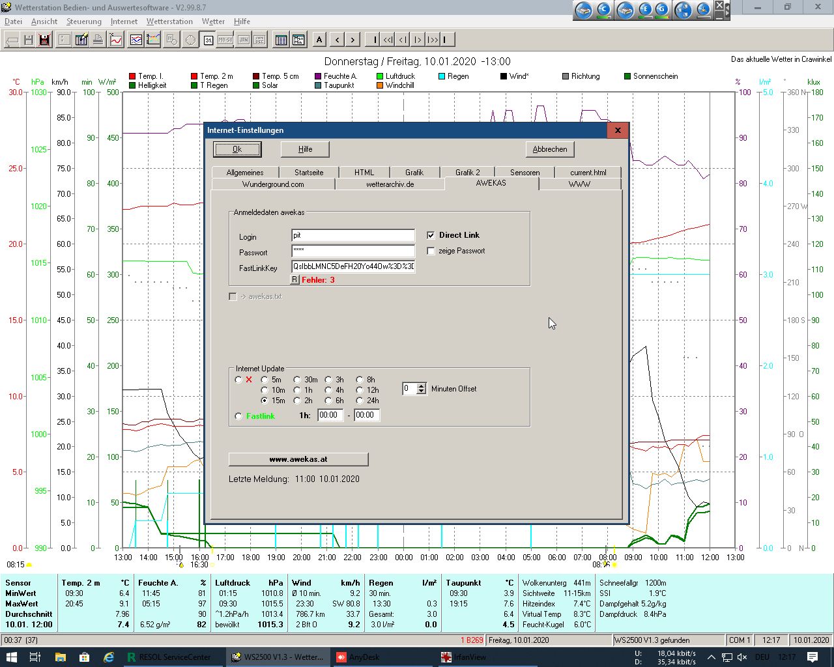Click the cyan Regen legend swatch
This screenshot has height=667, width=834.
(x=442, y=76)
